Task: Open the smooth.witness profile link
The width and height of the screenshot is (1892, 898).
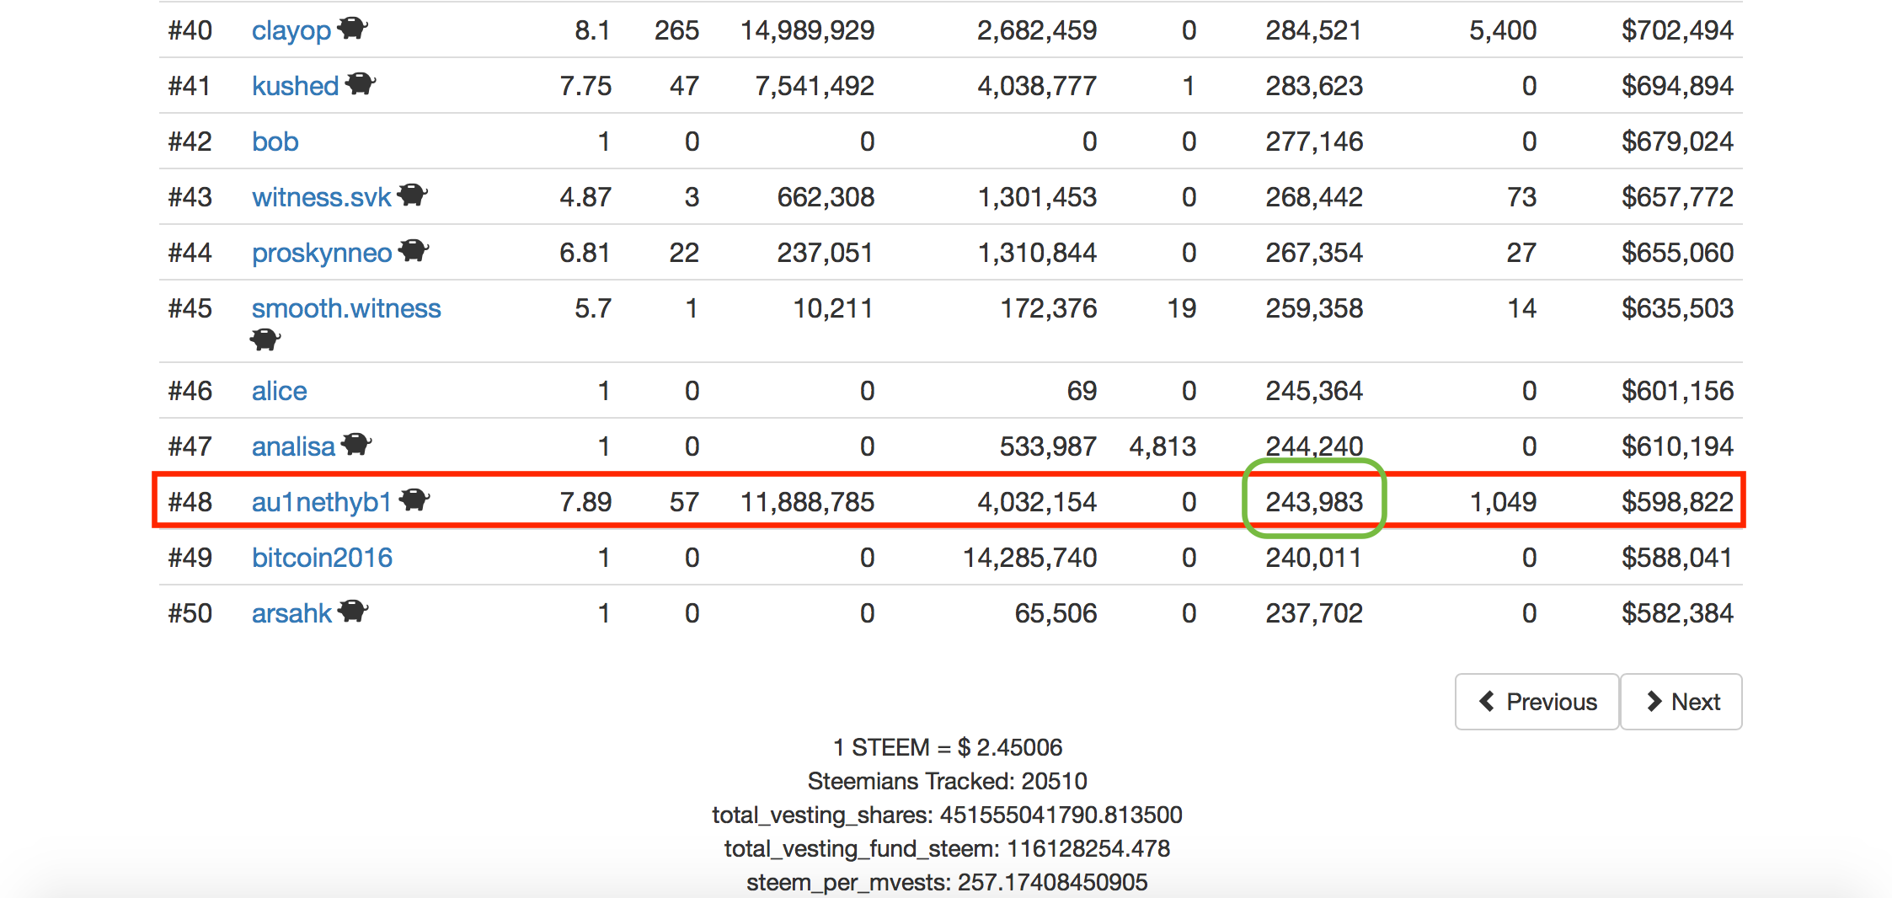Action: point(346,308)
